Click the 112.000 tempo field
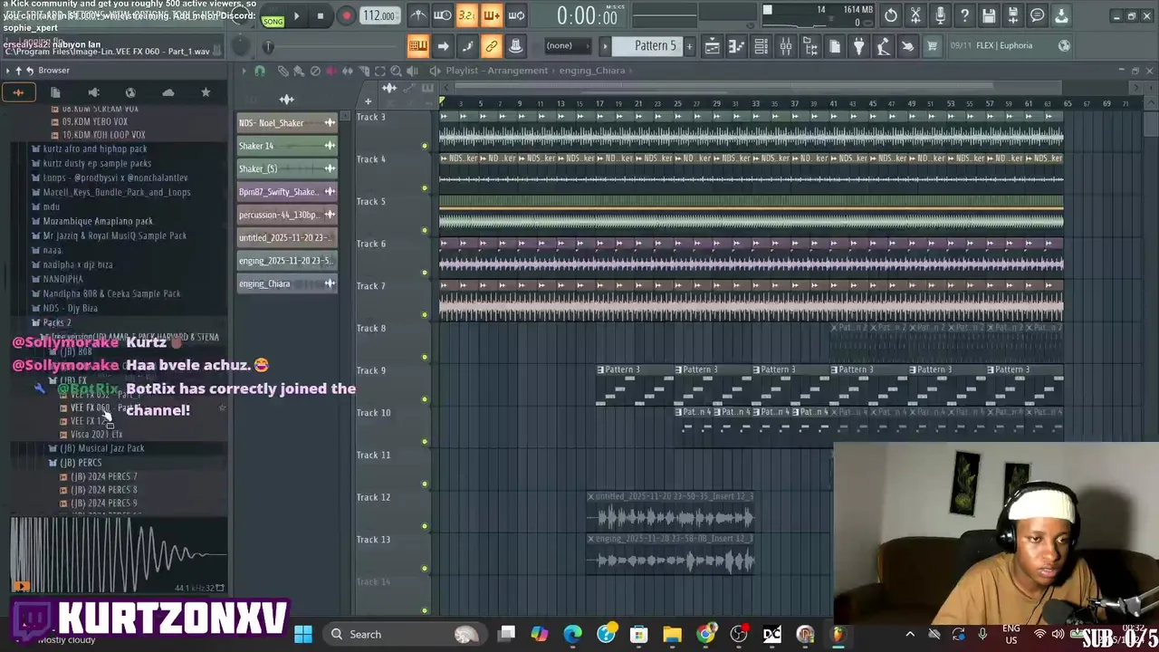This screenshot has width=1159, height=652. point(379,16)
